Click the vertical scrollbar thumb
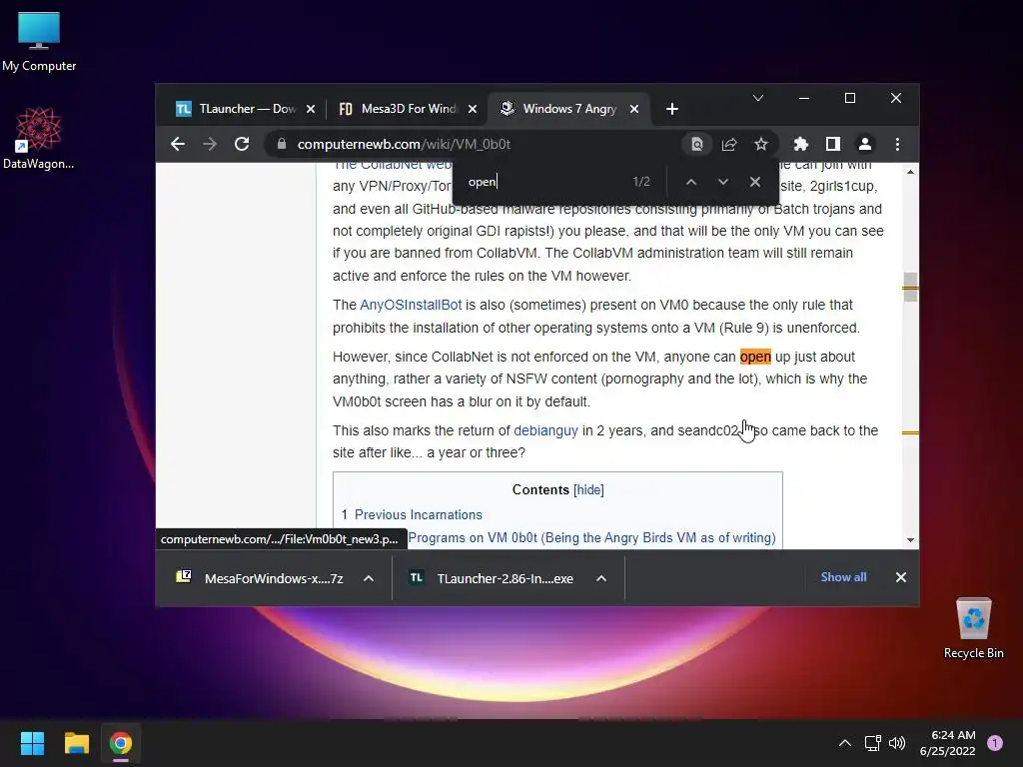The image size is (1023, 767). [x=910, y=287]
